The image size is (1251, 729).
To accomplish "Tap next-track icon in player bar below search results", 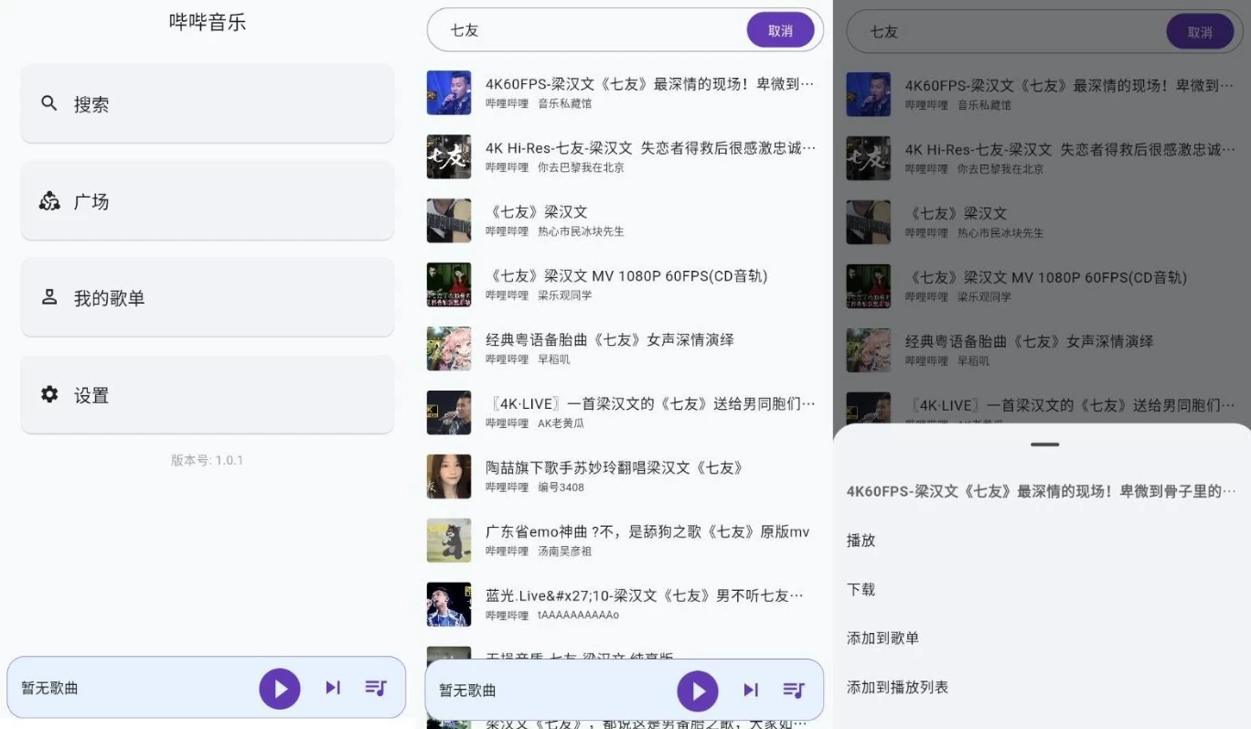I will 751,691.
